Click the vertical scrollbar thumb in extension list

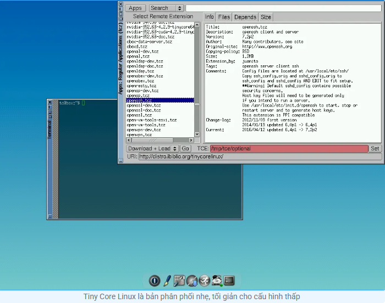pyautogui.click(x=197, y=104)
